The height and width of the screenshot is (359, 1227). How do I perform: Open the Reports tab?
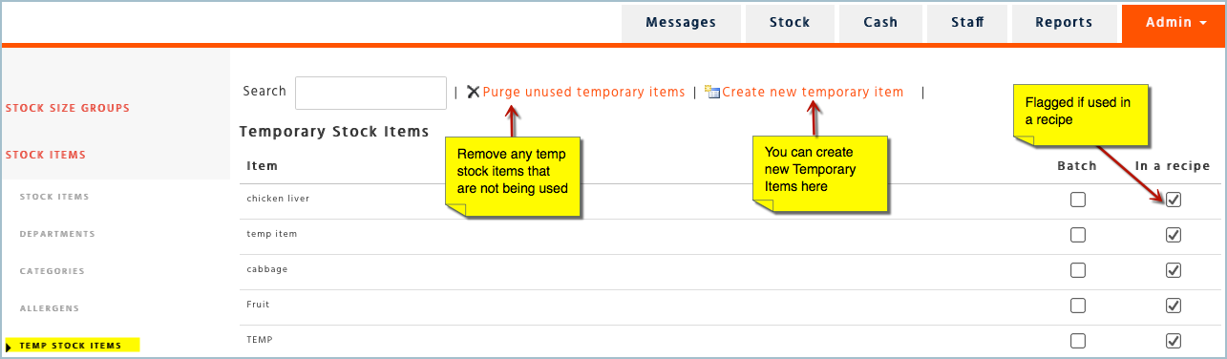pyautogui.click(x=1064, y=24)
